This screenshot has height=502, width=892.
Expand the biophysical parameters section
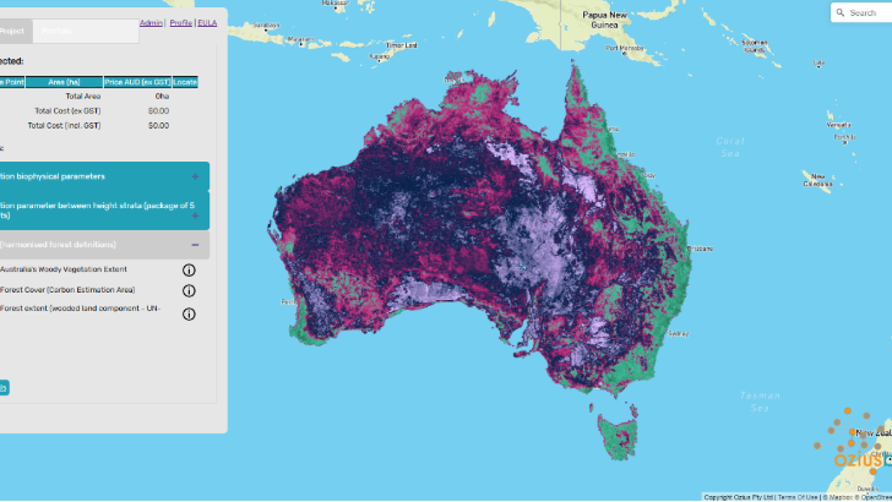coord(195,177)
